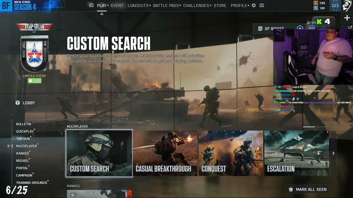Click the Y button Lobby icon

tap(18, 103)
